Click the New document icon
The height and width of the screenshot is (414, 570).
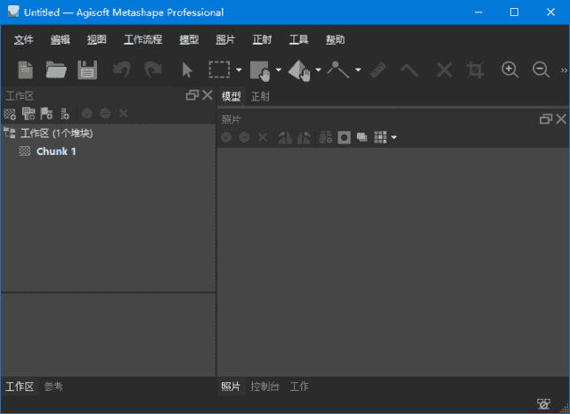tap(26, 69)
